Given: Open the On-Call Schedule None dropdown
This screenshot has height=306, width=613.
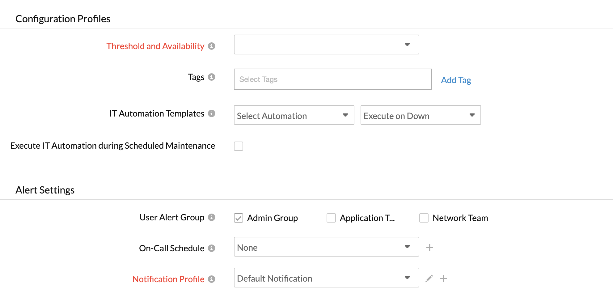Looking at the screenshot, I should coord(326,247).
